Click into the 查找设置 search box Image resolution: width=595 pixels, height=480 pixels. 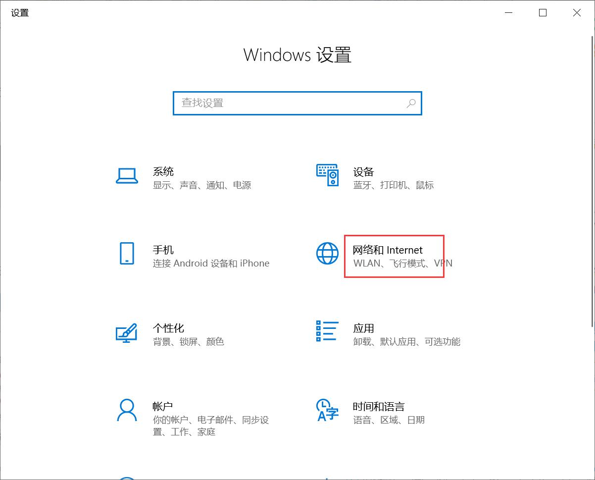297,103
